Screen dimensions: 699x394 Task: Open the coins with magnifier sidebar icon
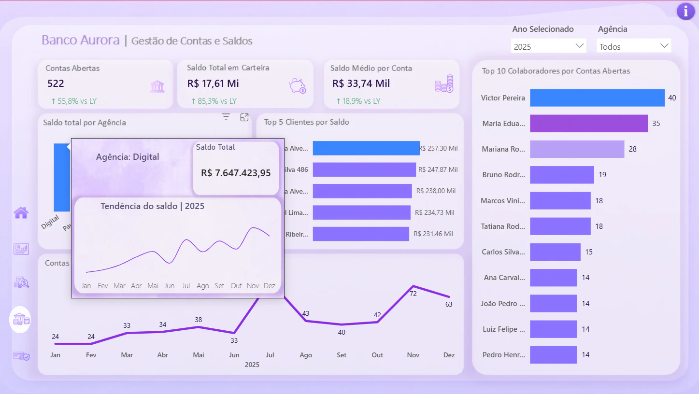[21, 282]
